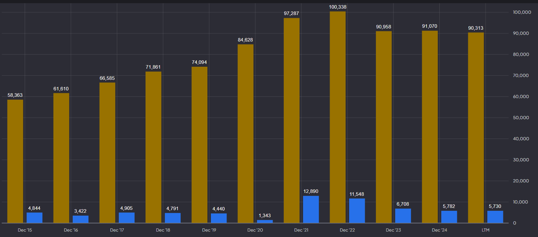This screenshot has width=538, height=237.
Task: Select the blue Dec '21 bar labeled 12,890
Action: pos(311,209)
